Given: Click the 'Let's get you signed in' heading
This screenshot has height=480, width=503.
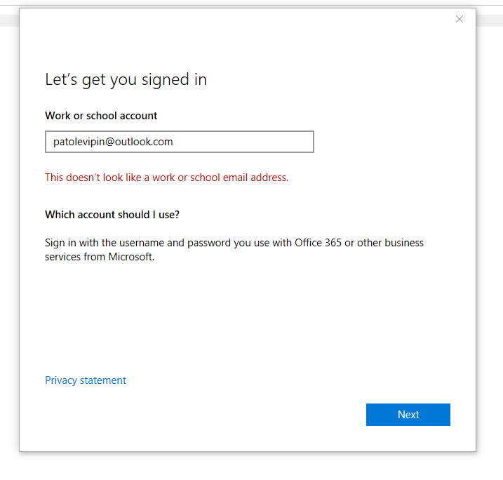Looking at the screenshot, I should pos(126,80).
